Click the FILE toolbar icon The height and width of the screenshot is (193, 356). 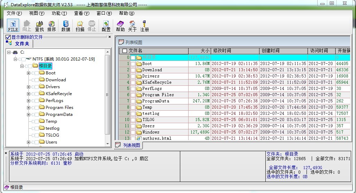pos(13,26)
